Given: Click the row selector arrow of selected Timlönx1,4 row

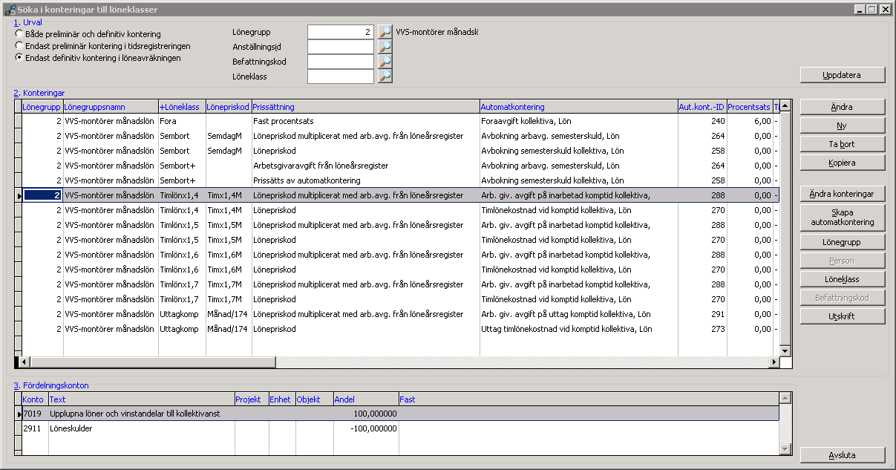Looking at the screenshot, I should click(18, 195).
